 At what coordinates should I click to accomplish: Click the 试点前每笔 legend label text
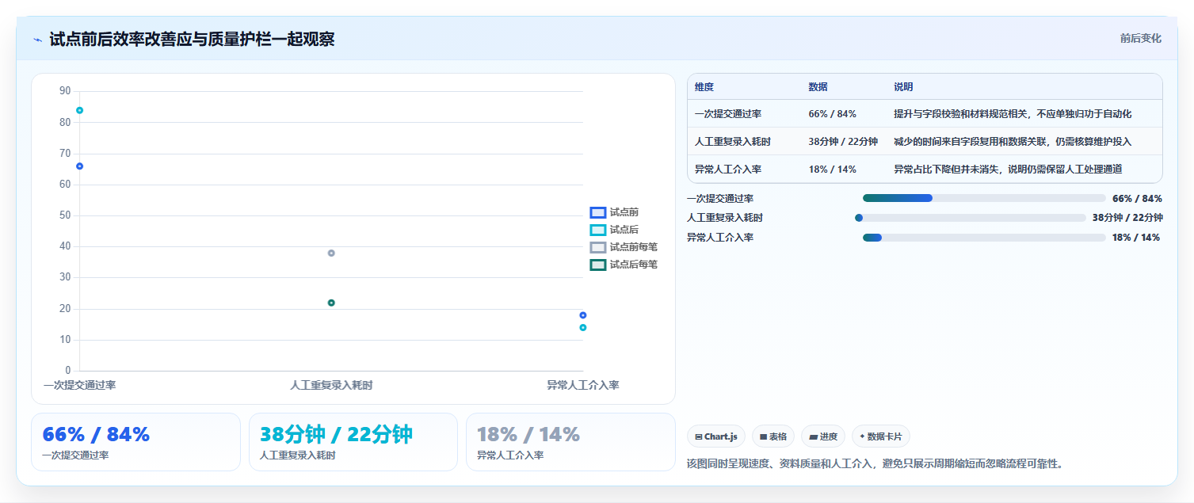[x=634, y=247]
